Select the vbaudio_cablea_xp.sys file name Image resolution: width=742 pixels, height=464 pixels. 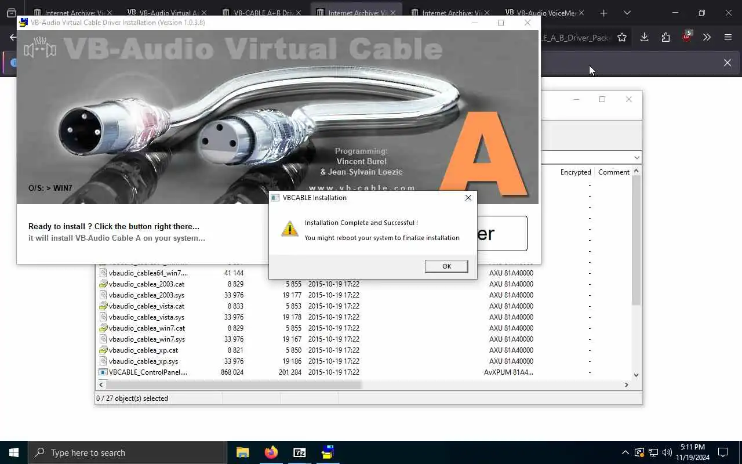click(144, 361)
